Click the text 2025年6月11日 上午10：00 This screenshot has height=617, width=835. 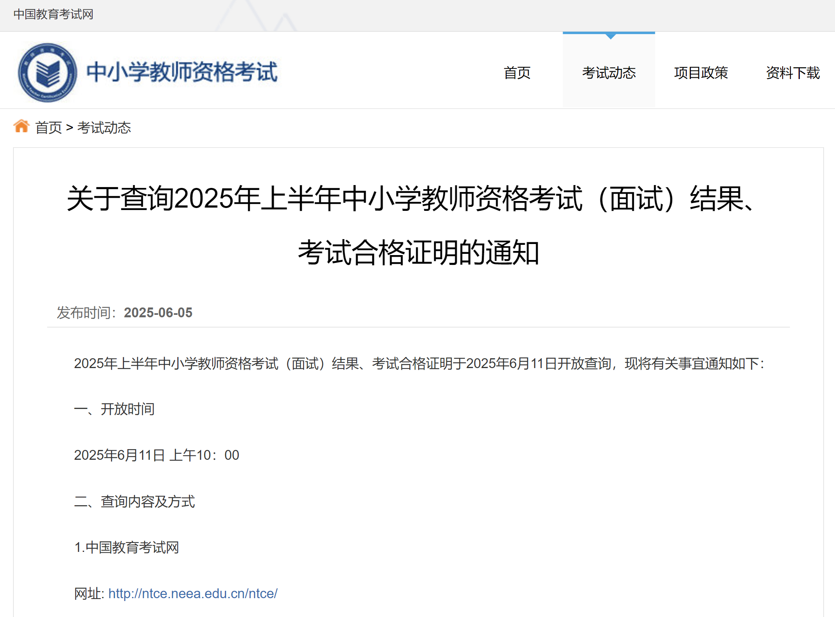tap(156, 455)
